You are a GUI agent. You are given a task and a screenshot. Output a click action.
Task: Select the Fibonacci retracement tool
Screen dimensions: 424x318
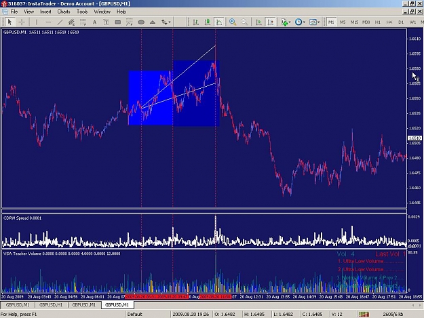[x=83, y=22]
